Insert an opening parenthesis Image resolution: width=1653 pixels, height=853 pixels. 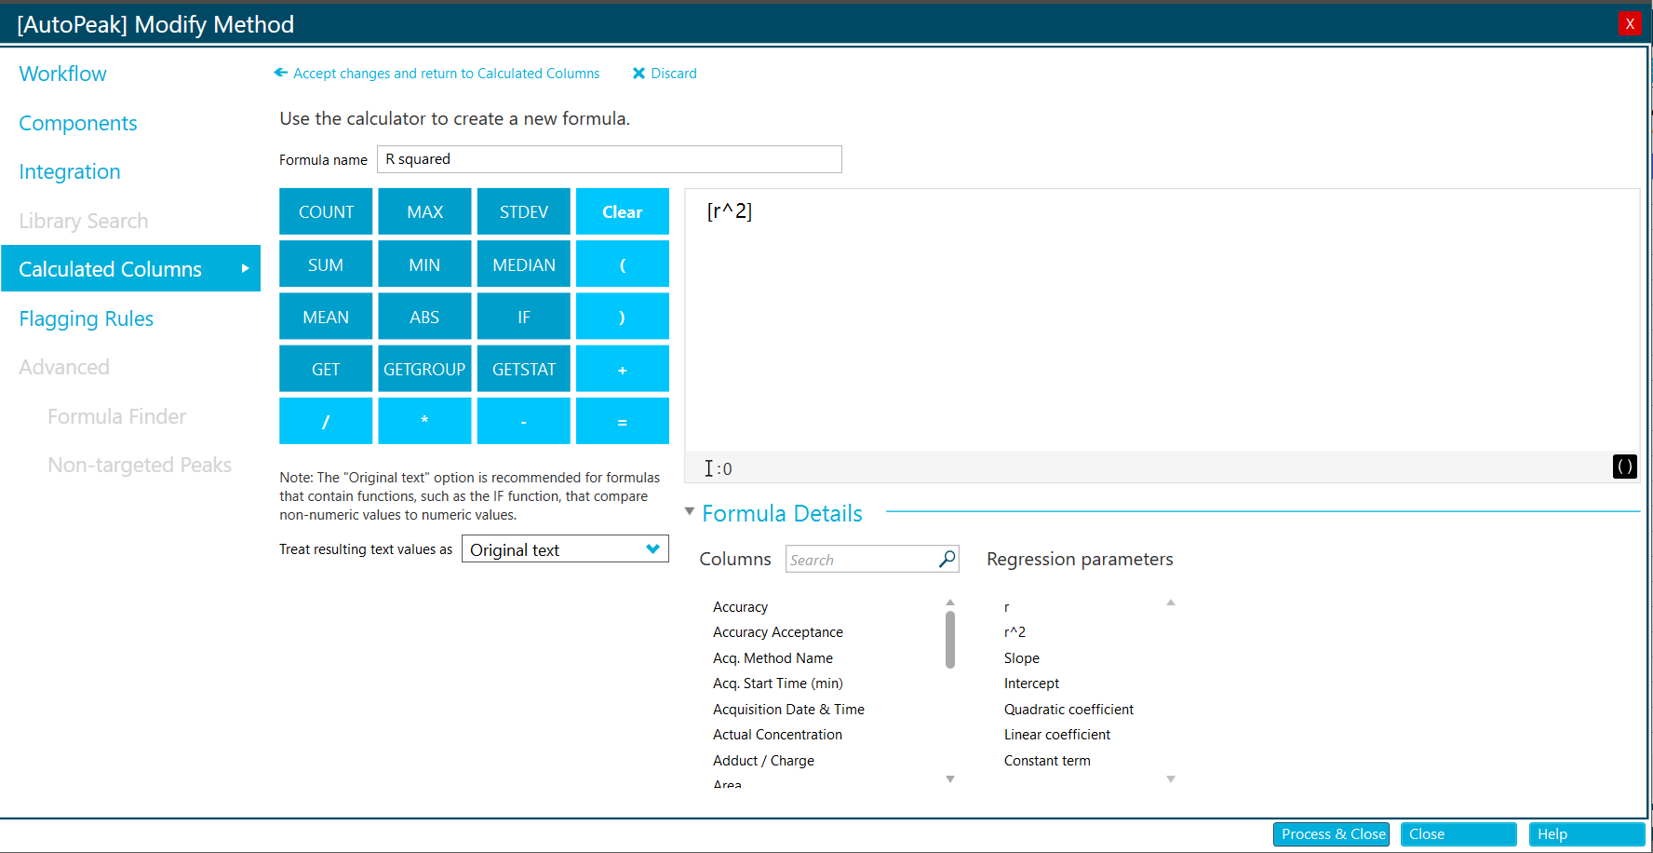tap(623, 264)
